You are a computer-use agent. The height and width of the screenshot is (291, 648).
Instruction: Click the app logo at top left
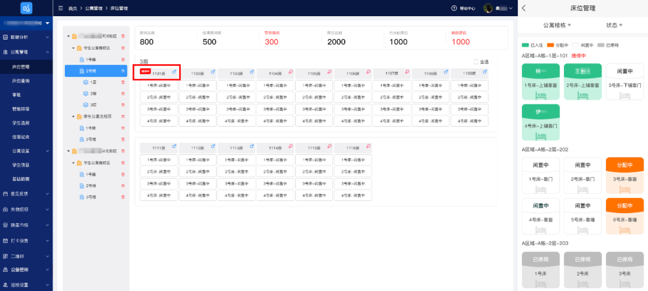[x=26, y=8]
